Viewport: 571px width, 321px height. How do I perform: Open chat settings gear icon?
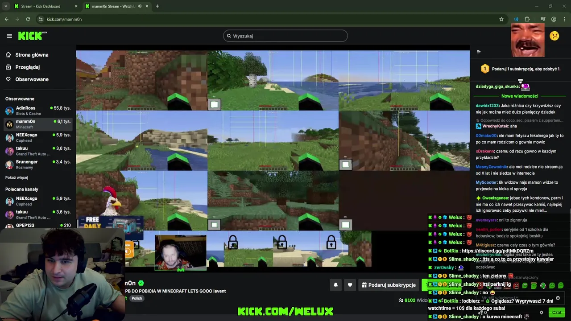tap(542, 313)
